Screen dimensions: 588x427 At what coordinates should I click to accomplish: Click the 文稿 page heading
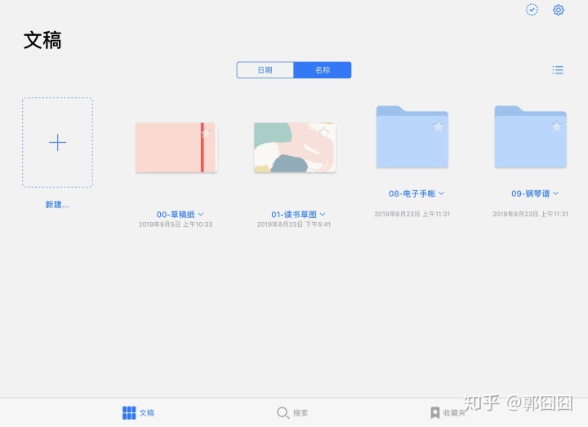[42, 40]
